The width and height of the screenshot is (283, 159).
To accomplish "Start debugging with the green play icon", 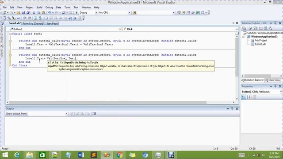I will [x=76, y=13].
